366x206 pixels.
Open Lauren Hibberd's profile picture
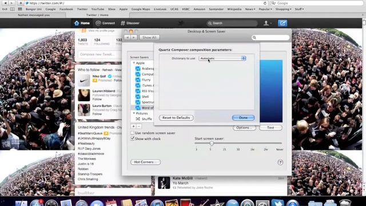click(x=84, y=95)
